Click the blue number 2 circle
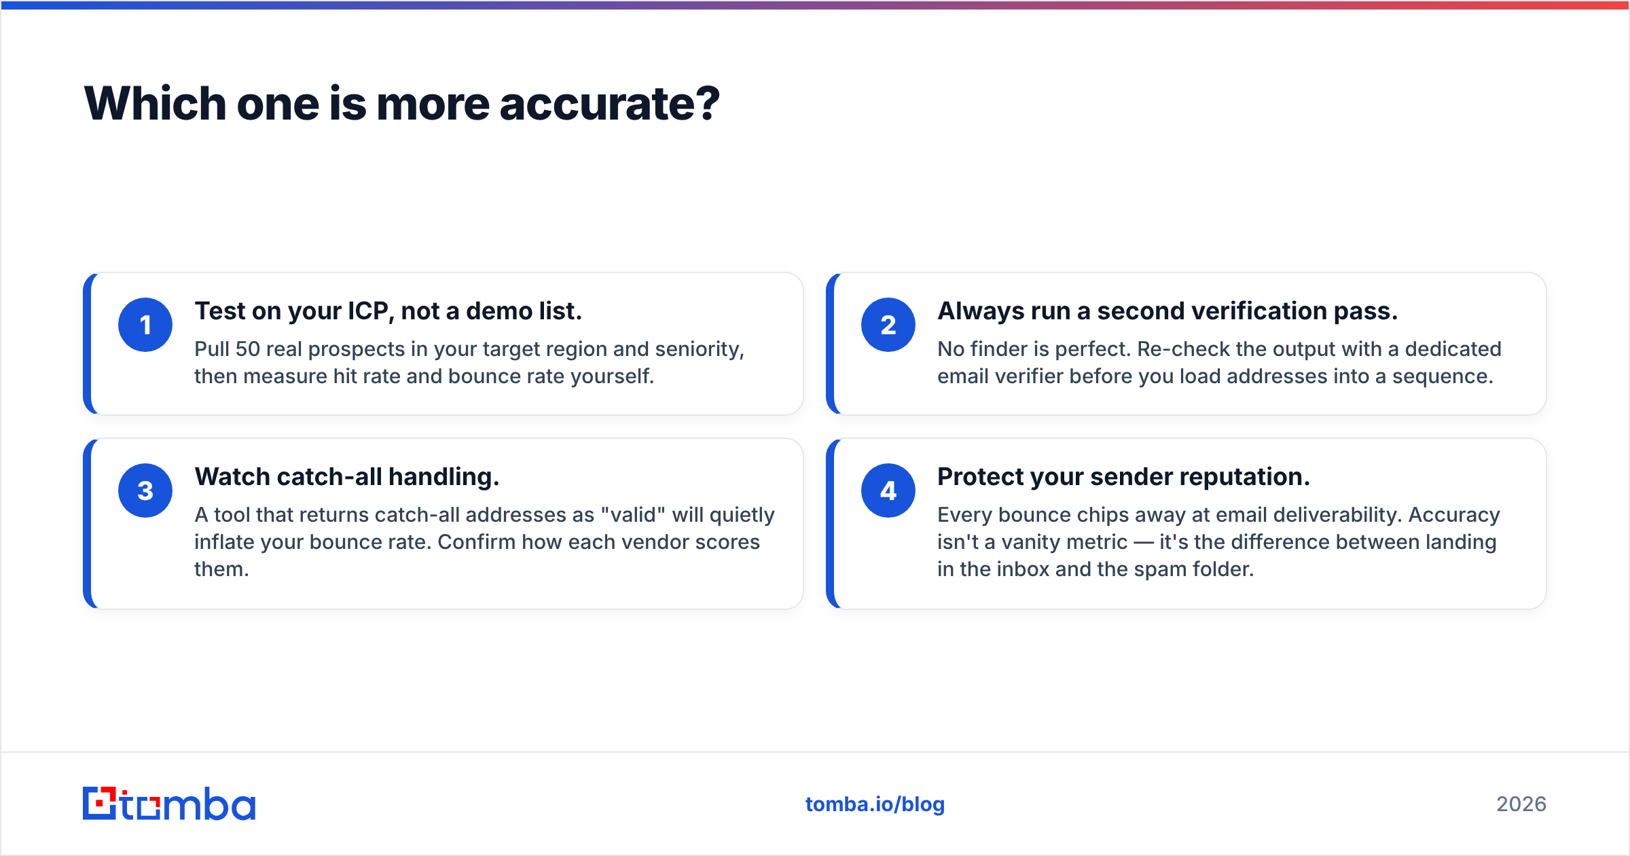1630x856 pixels. [x=888, y=325]
